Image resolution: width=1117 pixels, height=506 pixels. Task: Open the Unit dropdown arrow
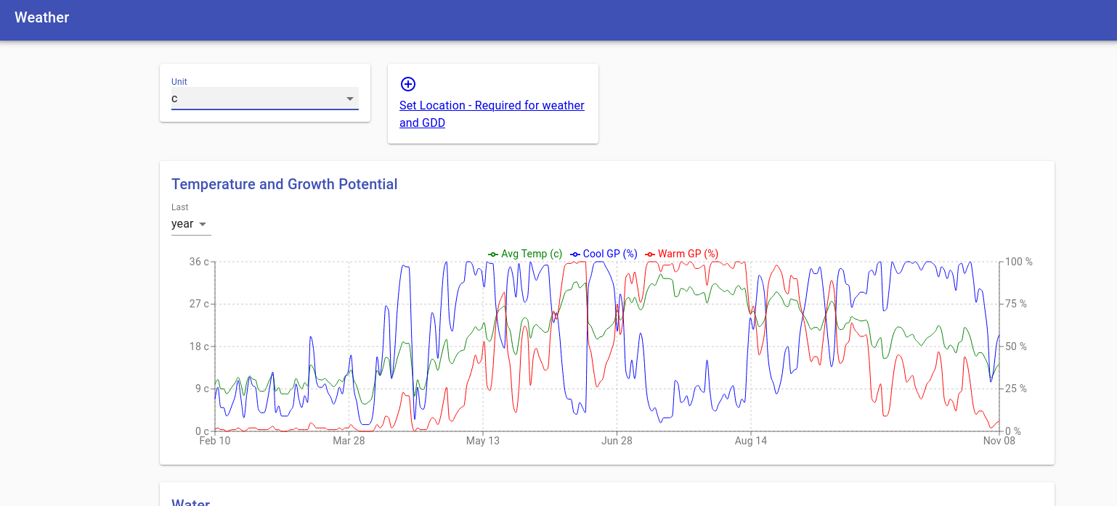point(350,99)
